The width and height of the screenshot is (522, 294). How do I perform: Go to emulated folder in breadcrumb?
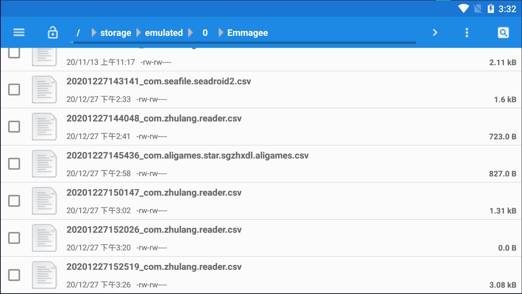coord(164,33)
